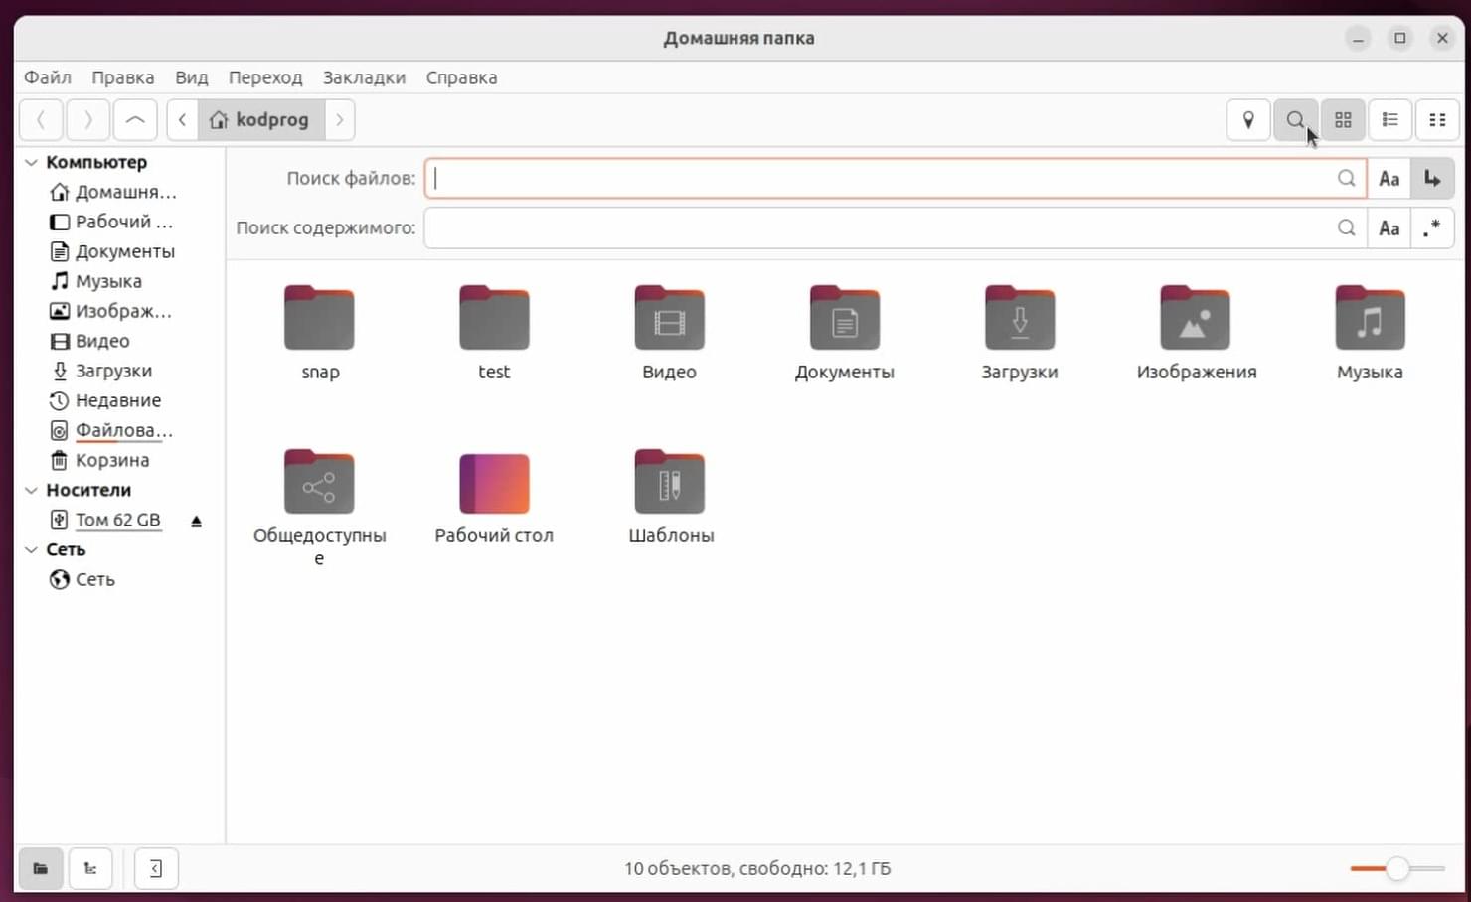Screen dimensions: 1471x902
Task: Switch to the list view
Action: tap(1390, 120)
